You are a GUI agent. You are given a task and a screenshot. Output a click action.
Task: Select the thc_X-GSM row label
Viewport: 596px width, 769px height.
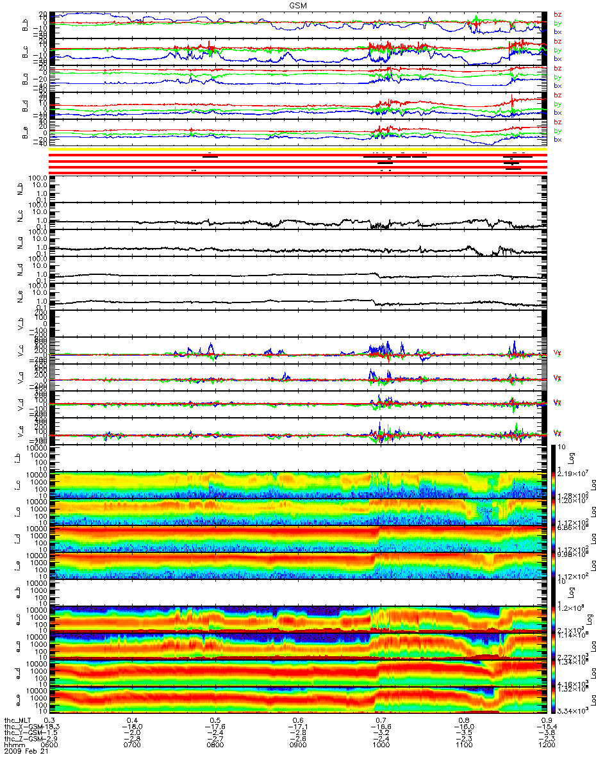point(22,727)
